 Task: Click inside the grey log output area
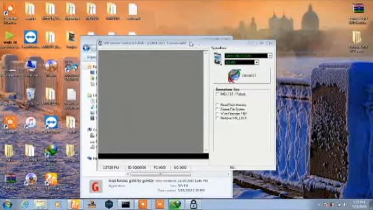pyautogui.click(x=151, y=101)
